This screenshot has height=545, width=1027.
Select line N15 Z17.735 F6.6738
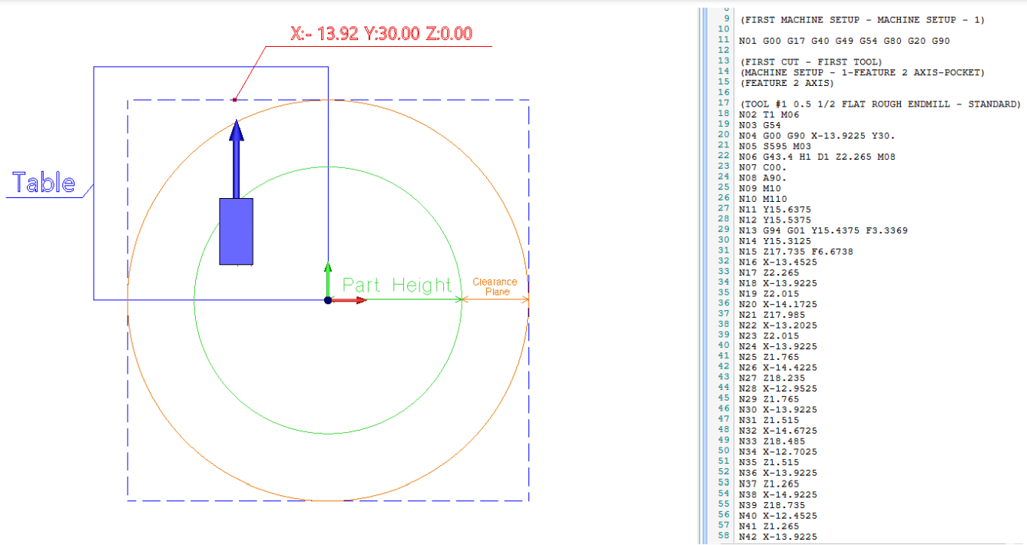pyautogui.click(x=797, y=252)
